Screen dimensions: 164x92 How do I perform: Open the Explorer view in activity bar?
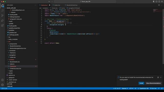(x=2, y=6)
